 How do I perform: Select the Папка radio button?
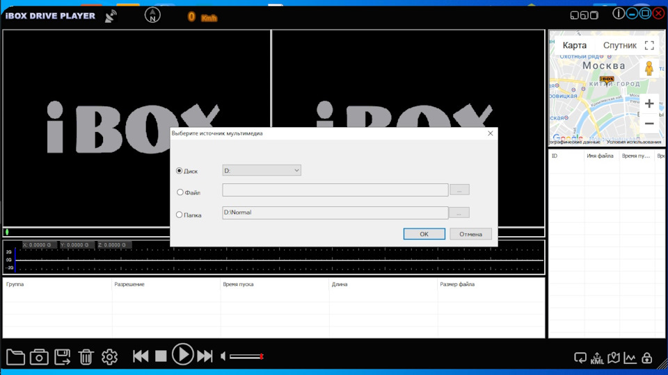pyautogui.click(x=179, y=215)
